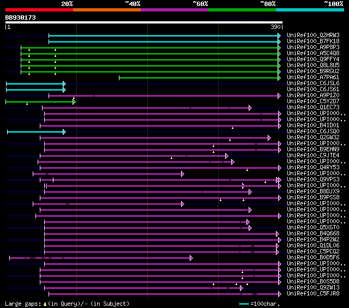Open the UniRef100_A5C4Q8 hit label
349x308 pixels.
313,54
